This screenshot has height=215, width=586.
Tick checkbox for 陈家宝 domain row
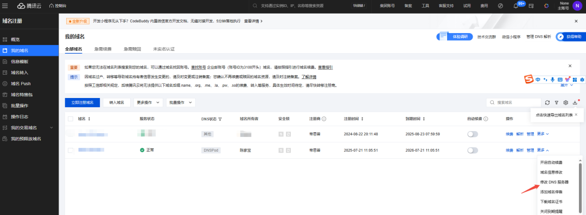point(71,150)
